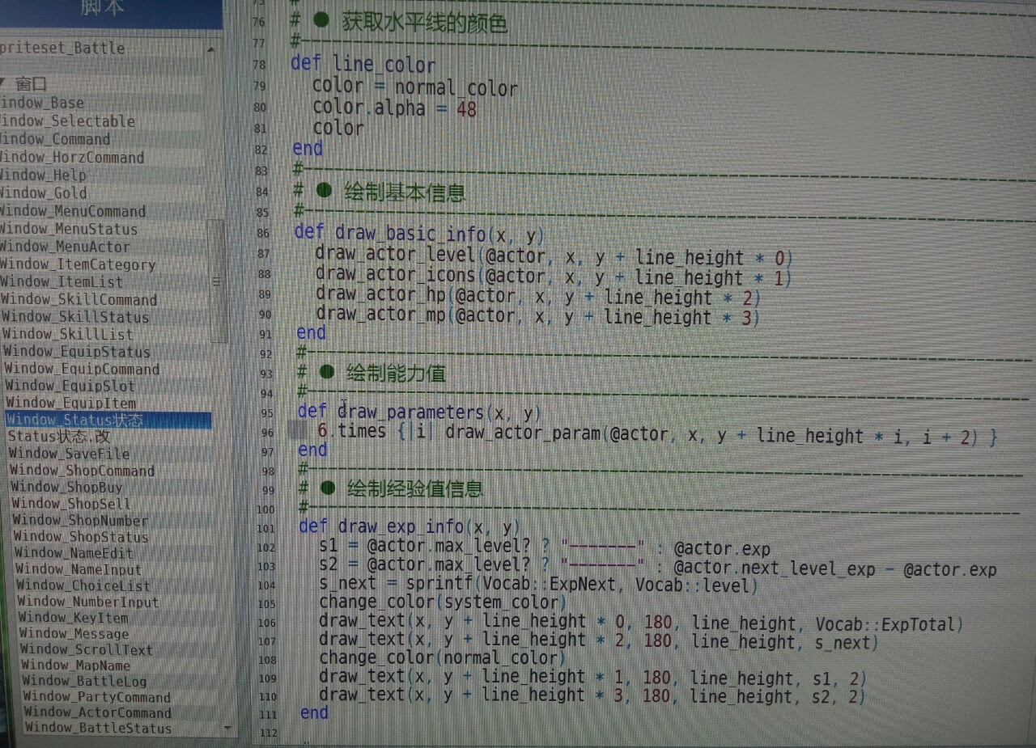
Task: Open Window_EquipCommand script
Action: 82,369
